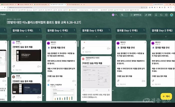This screenshot has width=175, height=107.
Task: Open the 한채연 screenshot thumbnail
Action: pyautogui.click(x=26, y=55)
